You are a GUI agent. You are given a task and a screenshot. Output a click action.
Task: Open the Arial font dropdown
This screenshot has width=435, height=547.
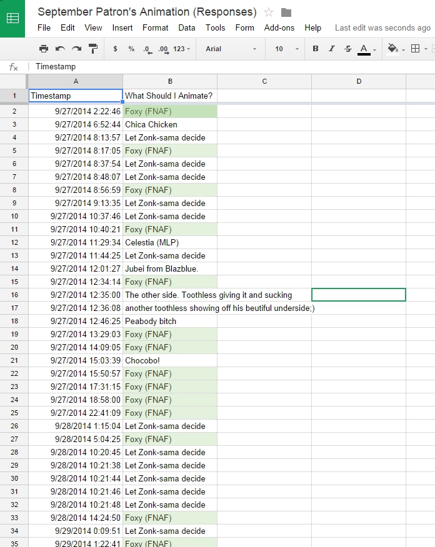(x=231, y=49)
